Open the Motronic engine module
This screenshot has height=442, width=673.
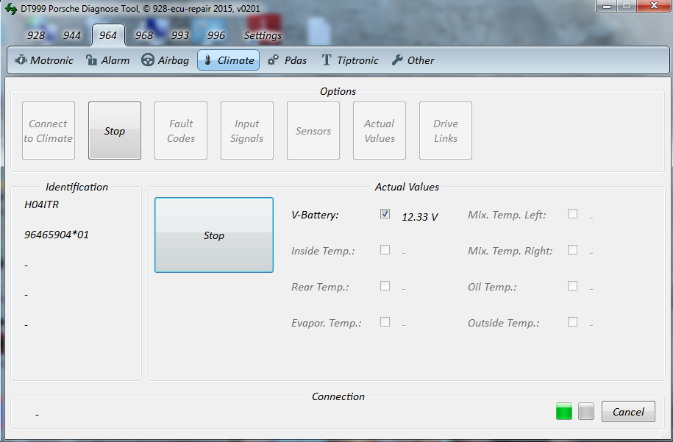[44, 60]
